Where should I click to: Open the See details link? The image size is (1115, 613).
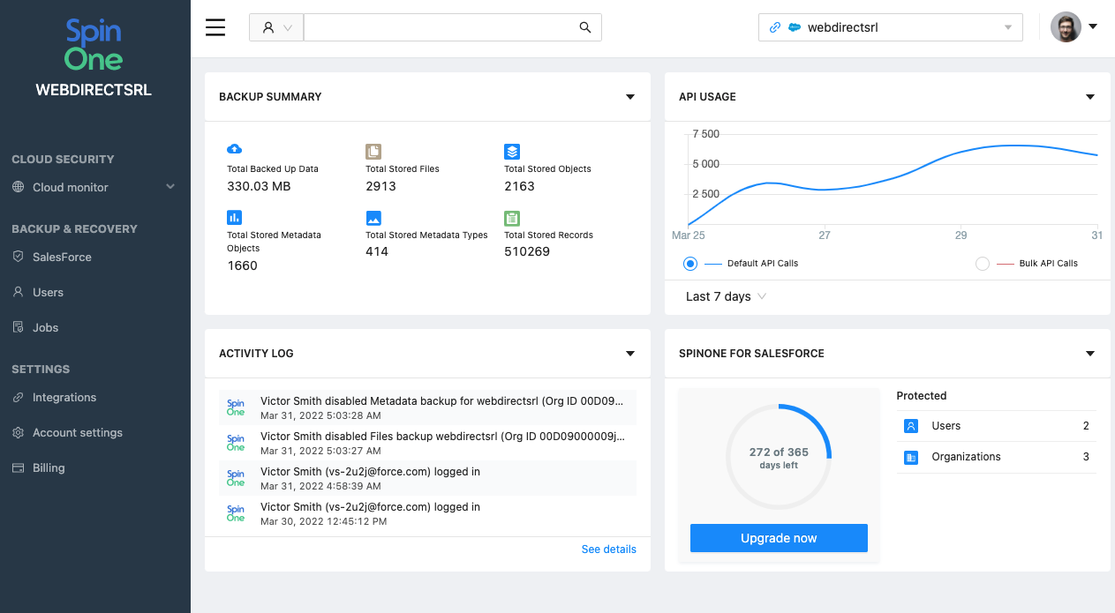[608, 549]
